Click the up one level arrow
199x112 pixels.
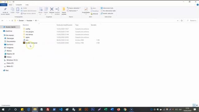pyautogui.click(x=12, y=21)
